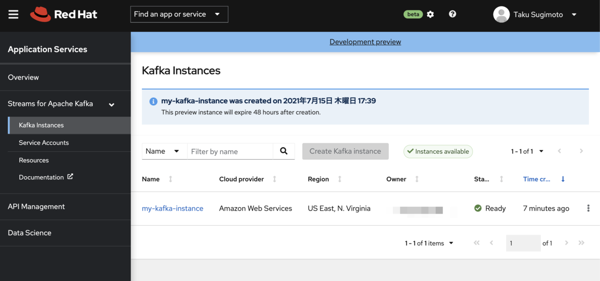Screen dimensions: 600x281
Task: Open the help question mark icon
Action: [452, 14]
